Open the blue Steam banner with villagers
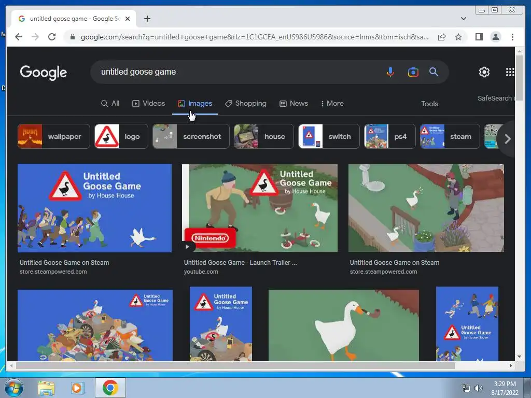Image resolution: width=531 pixels, height=398 pixels. pos(94,208)
